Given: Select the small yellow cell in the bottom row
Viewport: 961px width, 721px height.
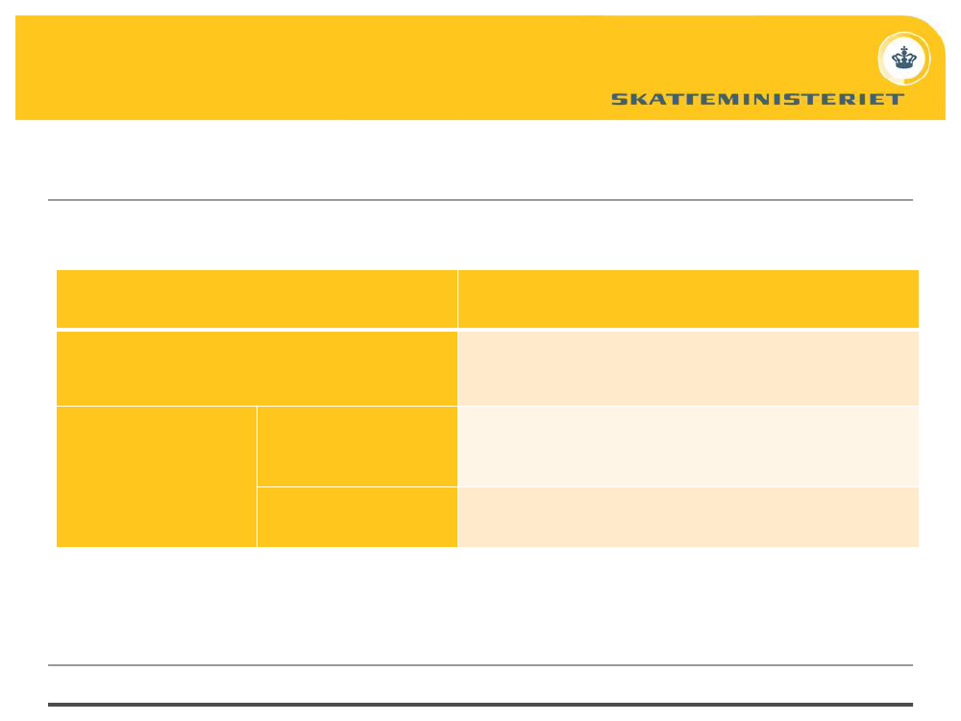Looking at the screenshot, I should point(357,517).
